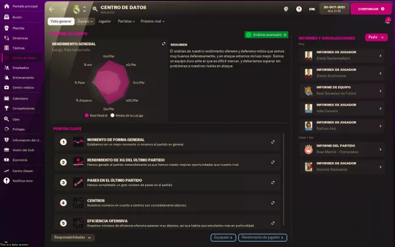Open Pantalla principal home icon
This screenshot has width=395, height=247.
(x=7, y=6)
